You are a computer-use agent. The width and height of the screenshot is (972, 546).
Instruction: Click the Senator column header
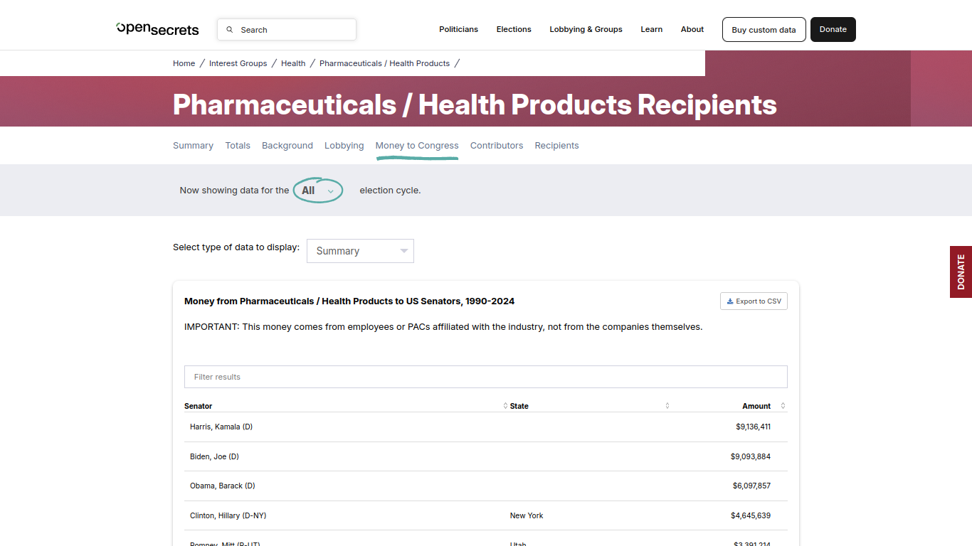(x=199, y=406)
